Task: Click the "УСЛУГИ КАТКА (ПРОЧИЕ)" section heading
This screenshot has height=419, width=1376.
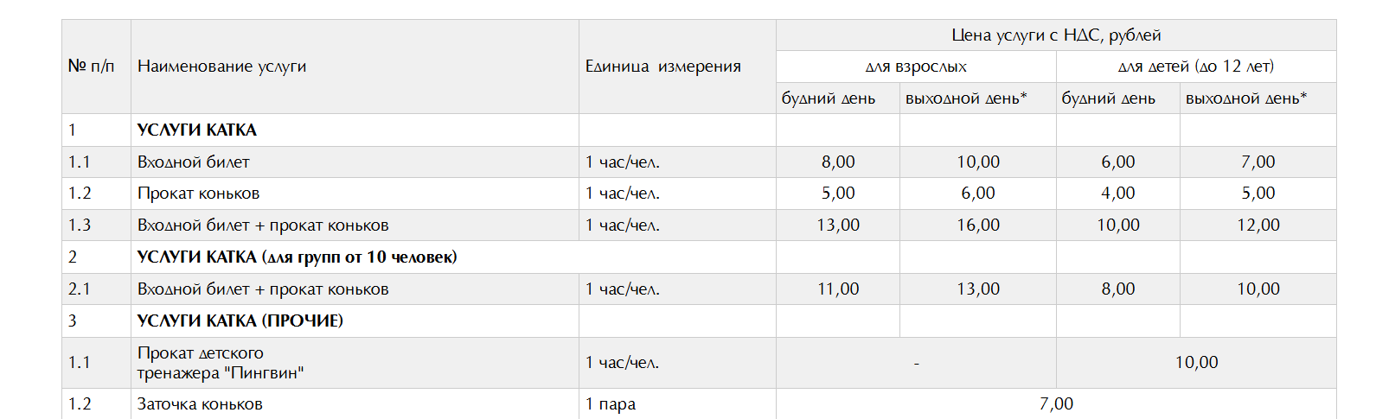Action: [240, 321]
